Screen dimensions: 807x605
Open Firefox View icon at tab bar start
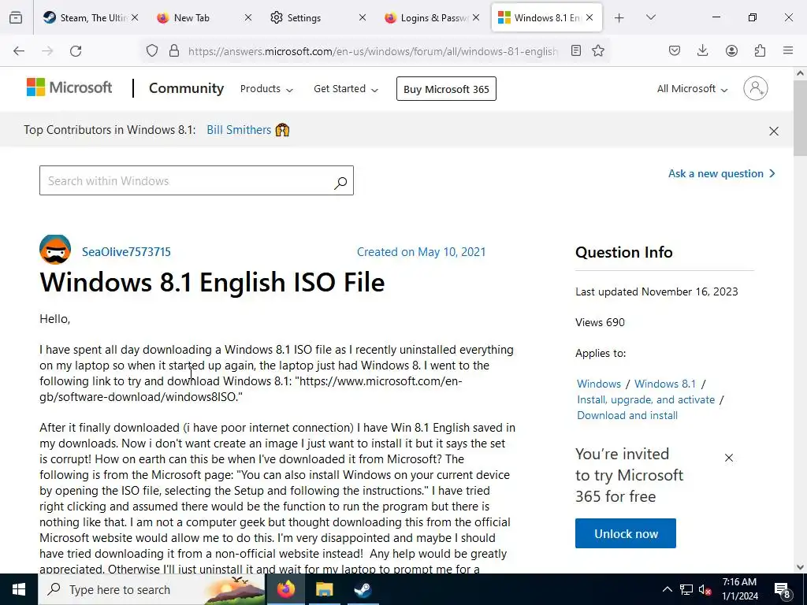16,17
